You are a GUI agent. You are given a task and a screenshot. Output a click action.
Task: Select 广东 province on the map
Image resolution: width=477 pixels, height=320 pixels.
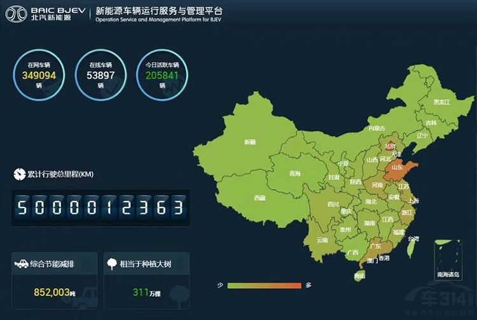click(375, 246)
